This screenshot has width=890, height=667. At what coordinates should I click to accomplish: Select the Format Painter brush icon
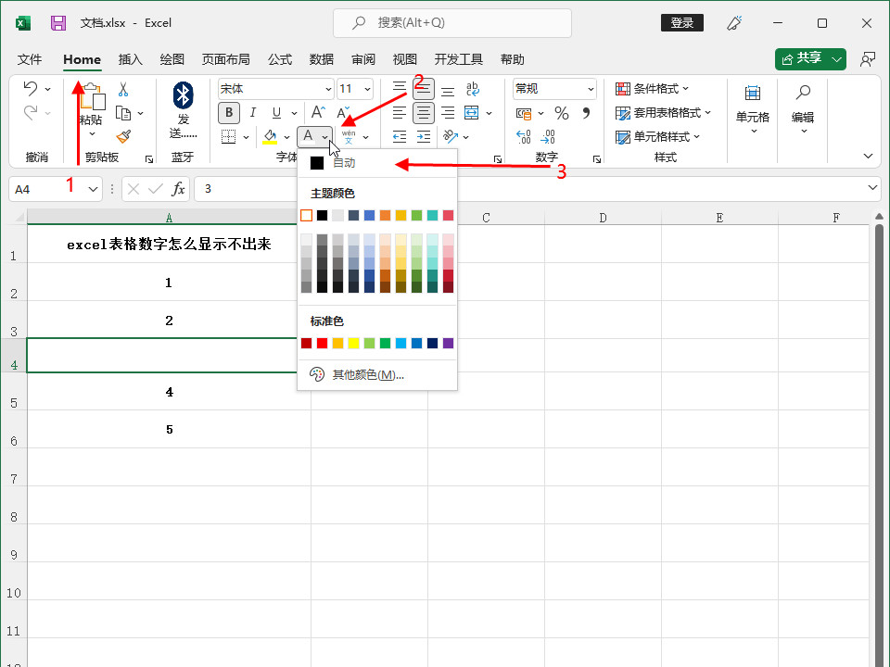(x=123, y=136)
